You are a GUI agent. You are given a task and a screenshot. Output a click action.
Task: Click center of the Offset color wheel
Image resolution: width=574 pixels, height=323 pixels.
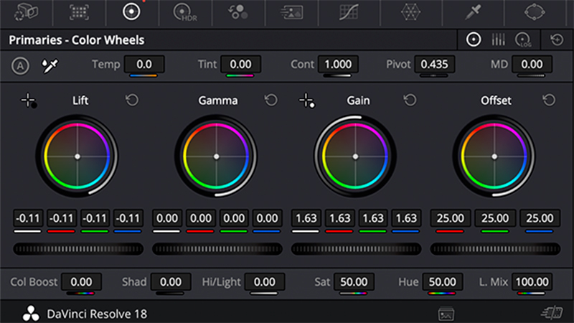click(495, 156)
